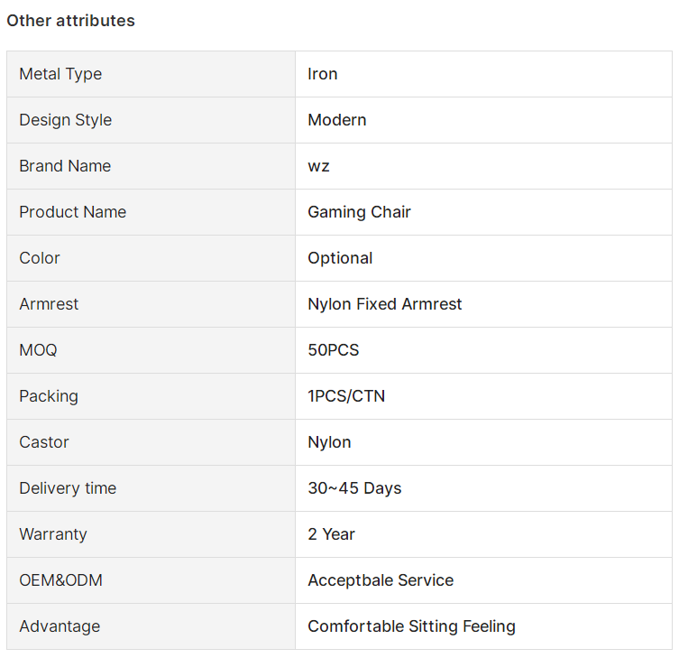Viewport: 688px width, 658px height.
Task: Click 'Comfortable Sitting Feeling' advantage value
Action: [x=411, y=626]
